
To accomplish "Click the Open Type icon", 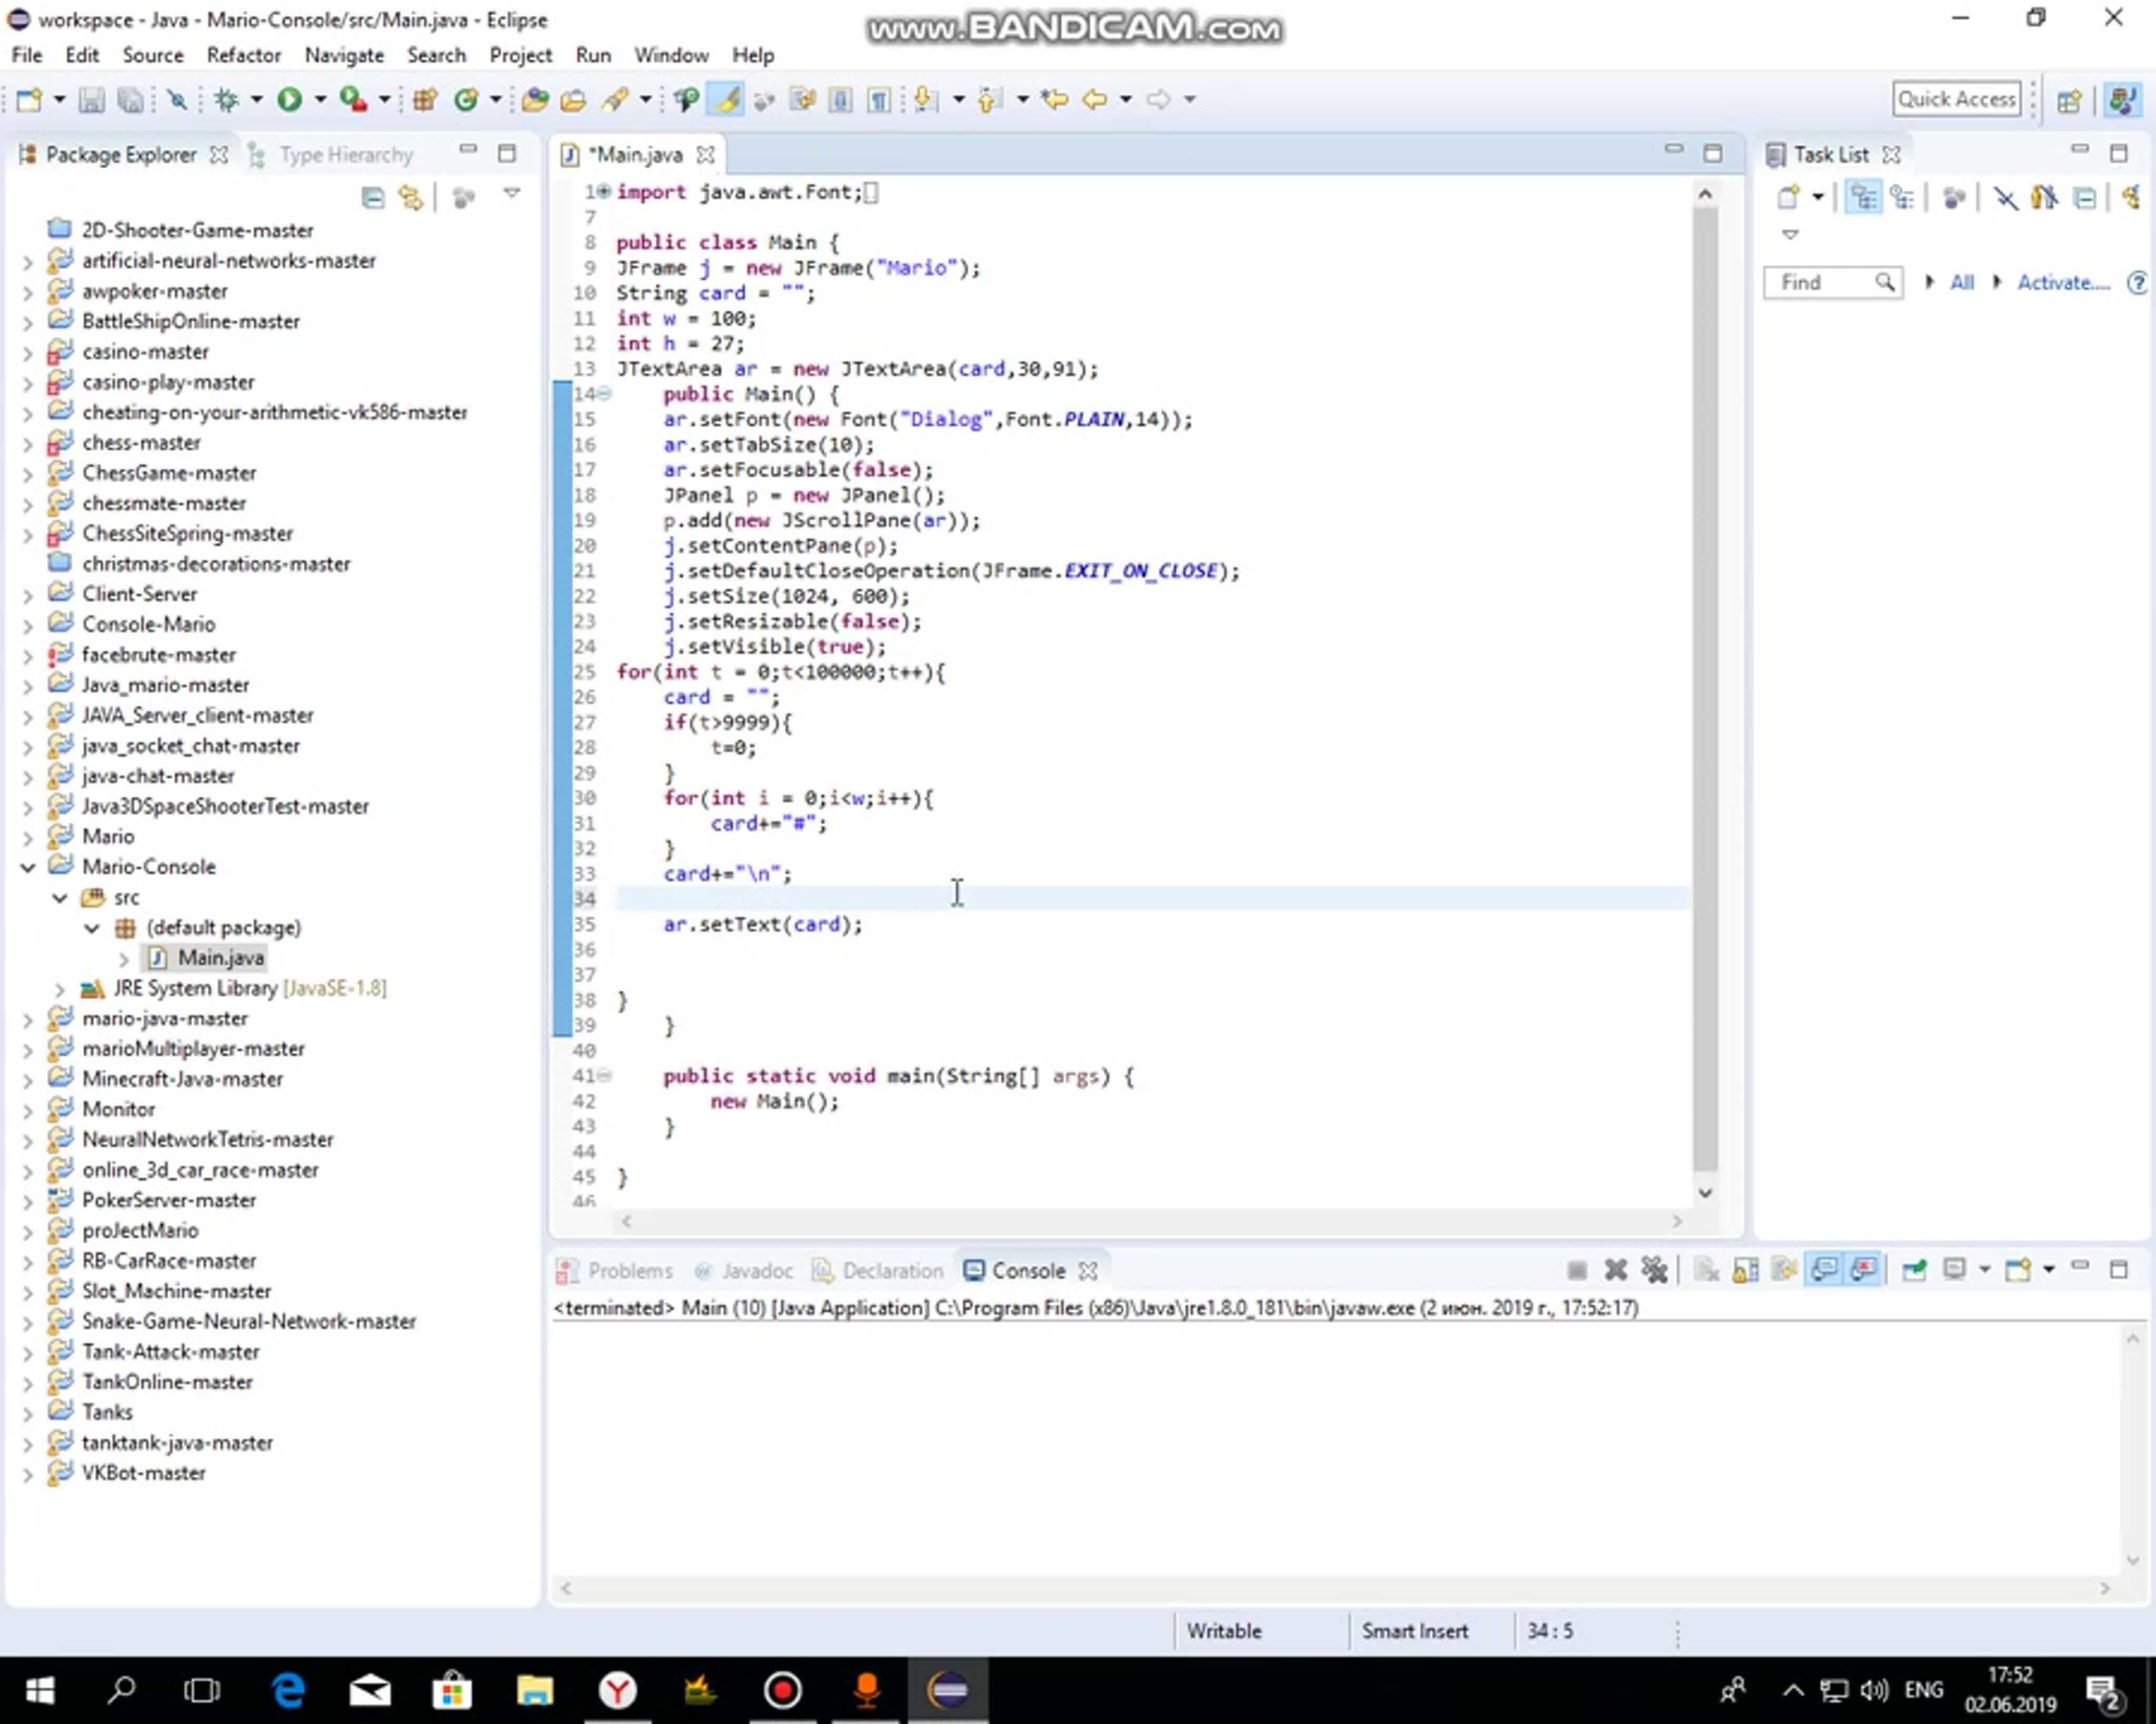I will tap(535, 99).
